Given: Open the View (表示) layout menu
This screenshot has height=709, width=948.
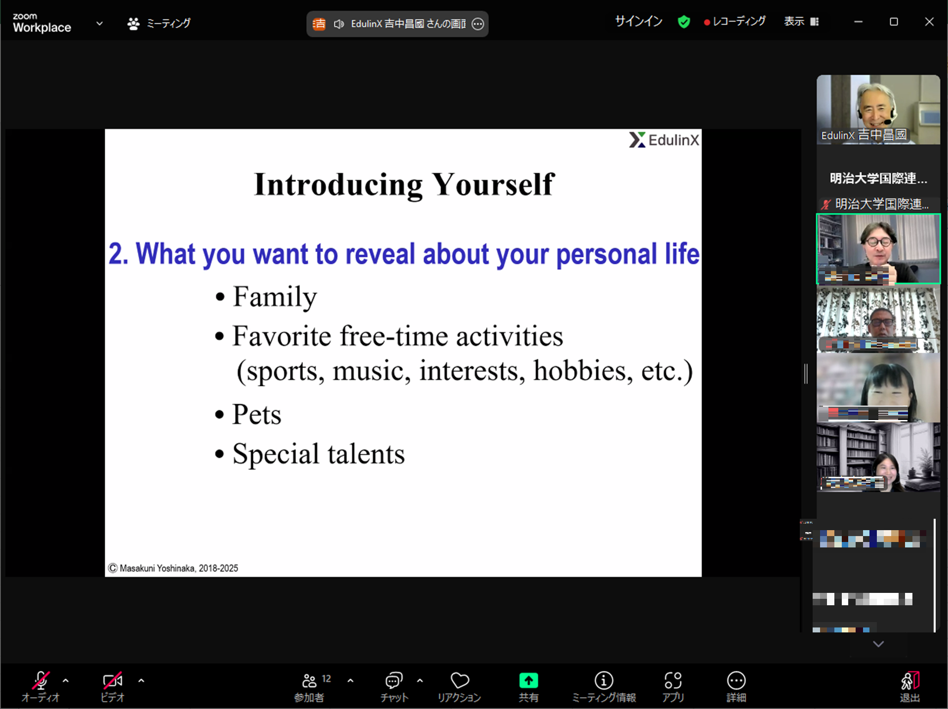Looking at the screenshot, I should pos(801,21).
